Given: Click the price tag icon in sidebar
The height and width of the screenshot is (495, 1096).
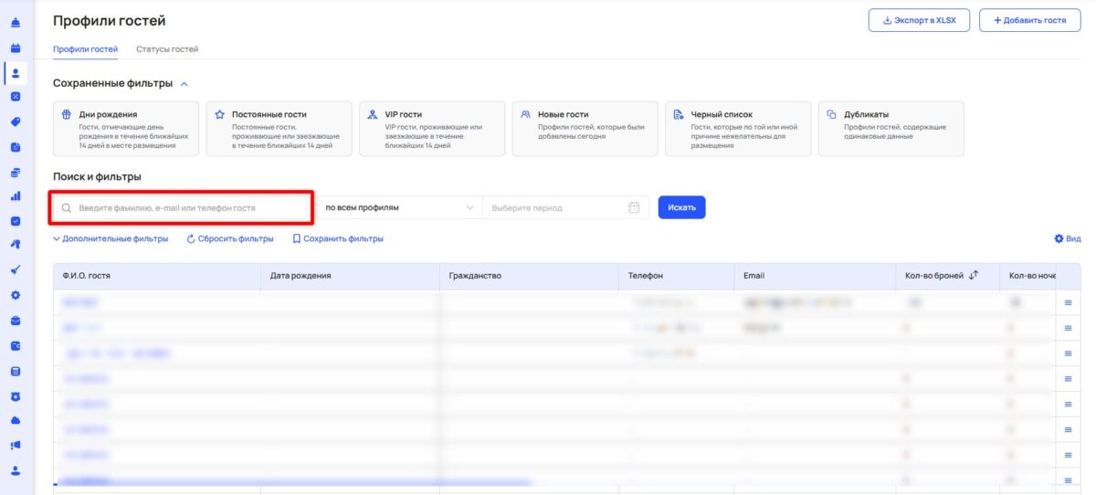Looking at the screenshot, I should pyautogui.click(x=16, y=121).
